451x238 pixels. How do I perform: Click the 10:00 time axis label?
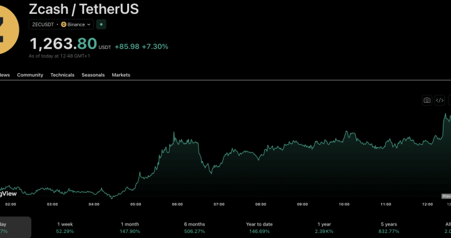[x=344, y=204]
